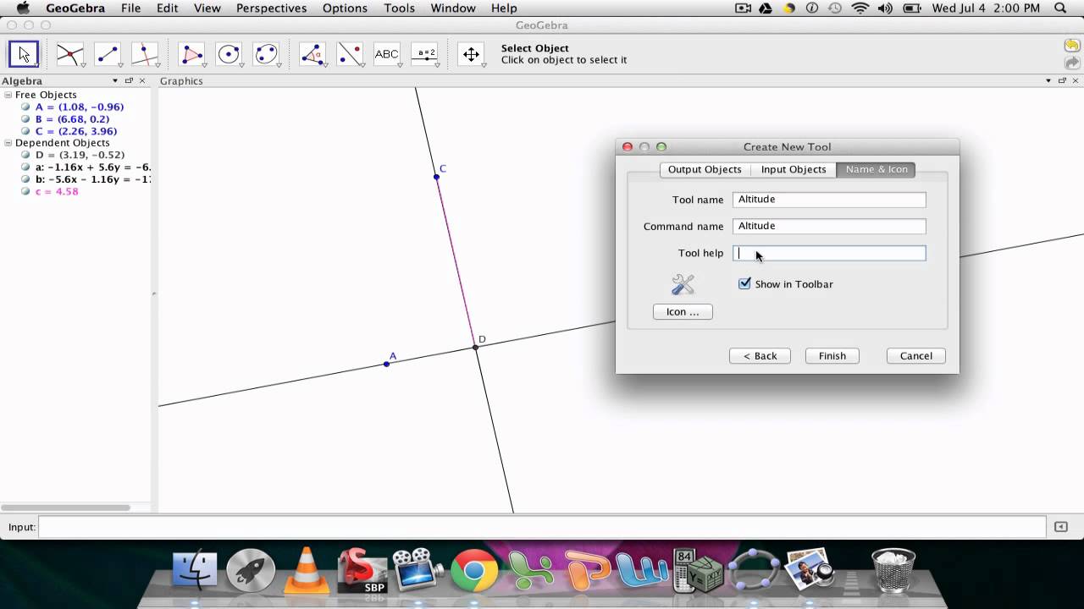Open the Perspectives menu
1084x609 pixels.
coord(271,8)
